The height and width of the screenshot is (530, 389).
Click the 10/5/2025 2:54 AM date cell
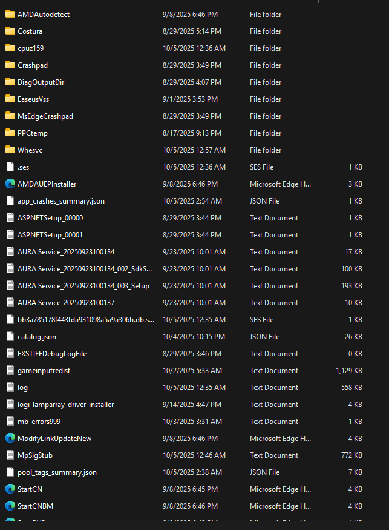coord(192,200)
